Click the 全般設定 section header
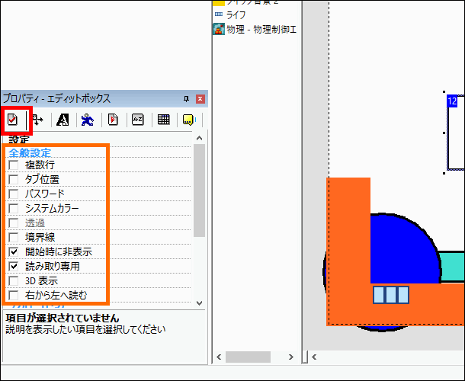The height and width of the screenshot is (381, 465). tap(30, 153)
